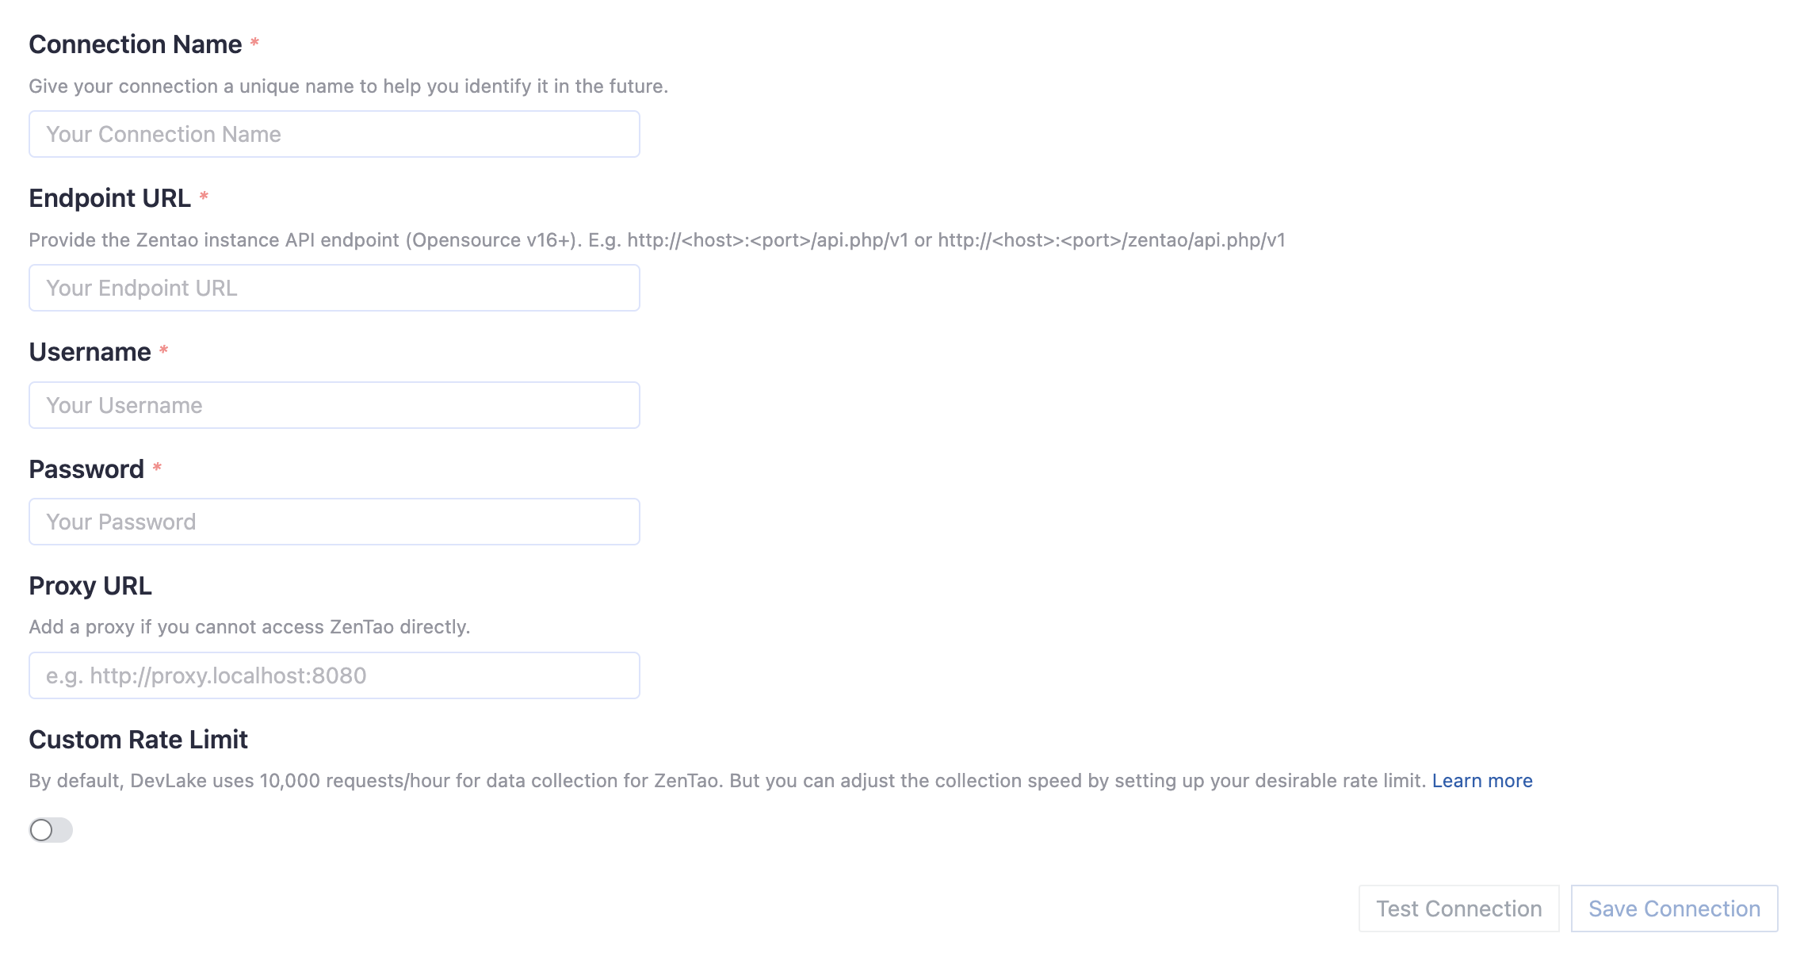The image size is (1804, 964).
Task: Click the Proxy URL heading label
Action: [x=90, y=586]
